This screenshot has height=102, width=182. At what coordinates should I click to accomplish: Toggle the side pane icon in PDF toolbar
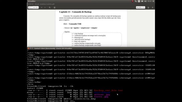point(55,8)
